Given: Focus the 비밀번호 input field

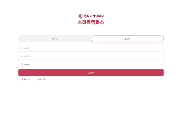Looking at the screenshot, I should pyautogui.click(x=91, y=56).
